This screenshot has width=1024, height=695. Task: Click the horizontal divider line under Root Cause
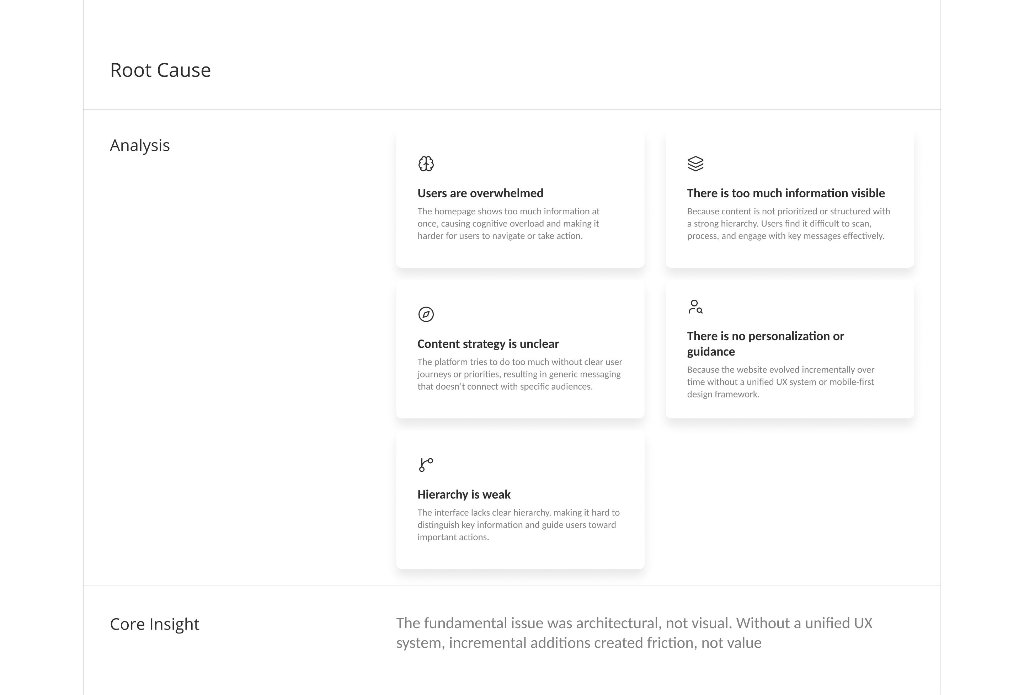coord(512,109)
